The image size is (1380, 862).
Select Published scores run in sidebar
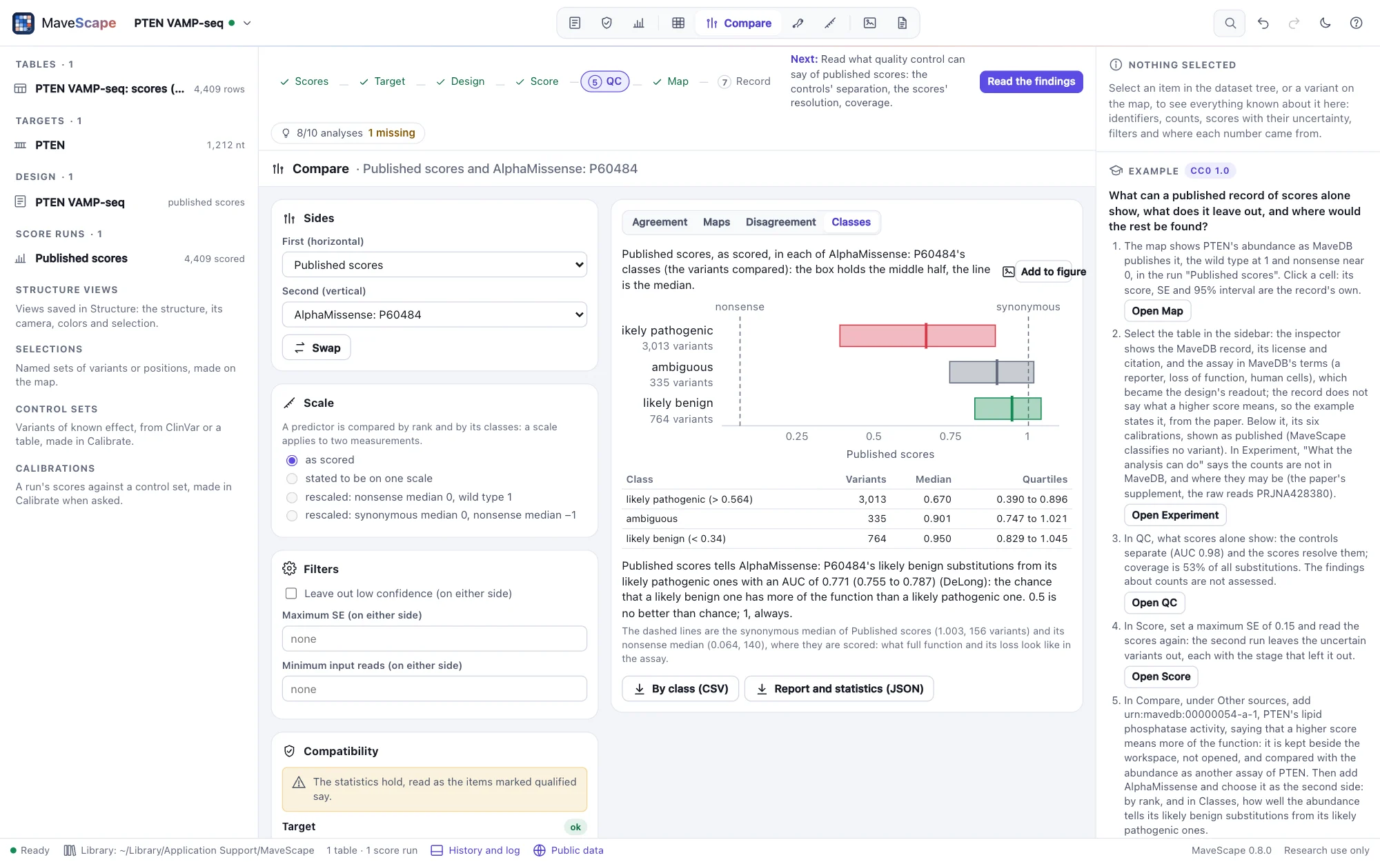tap(130, 259)
